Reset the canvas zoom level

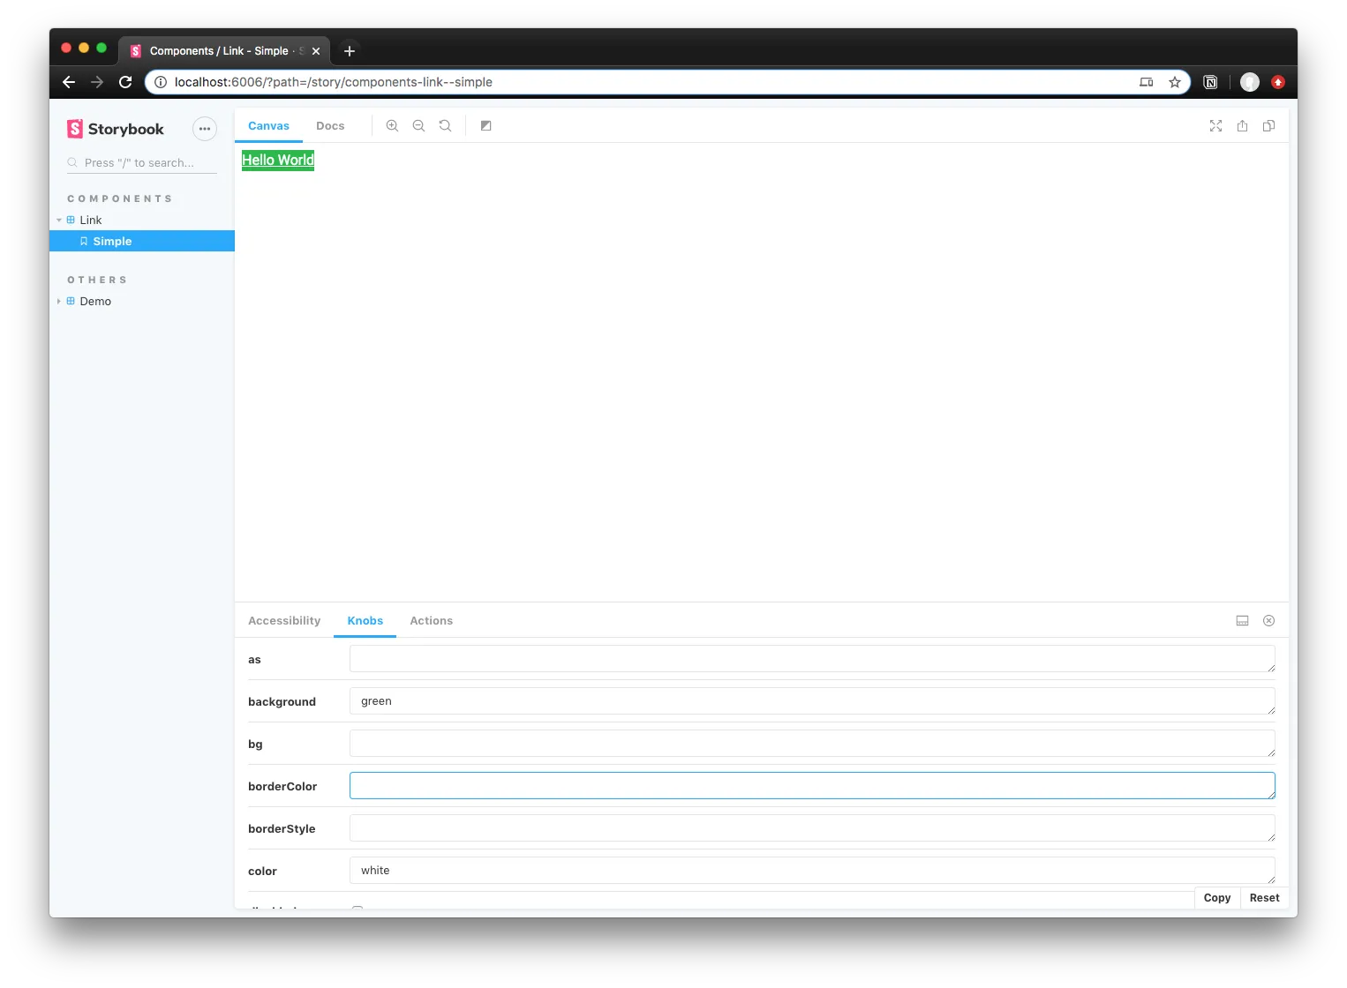click(445, 126)
